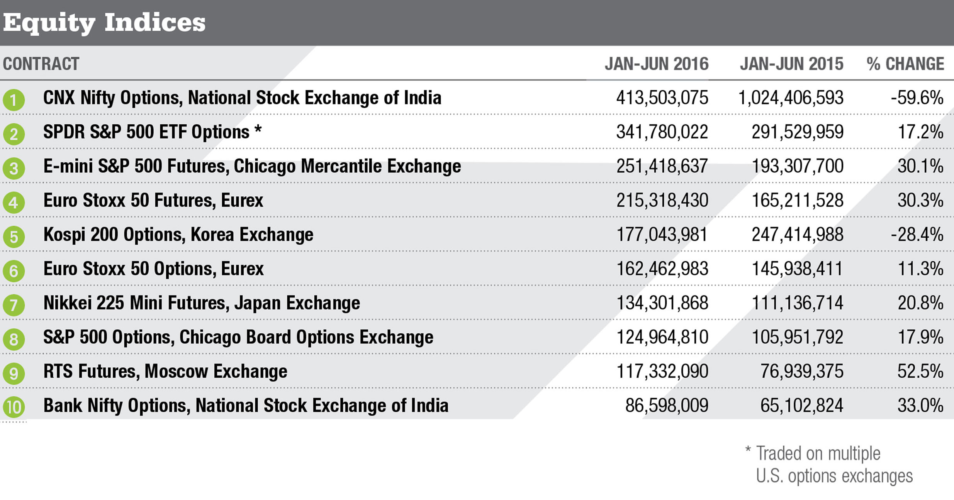Click the green number 1 rank badge
The height and width of the screenshot is (500, 954).
point(14,100)
